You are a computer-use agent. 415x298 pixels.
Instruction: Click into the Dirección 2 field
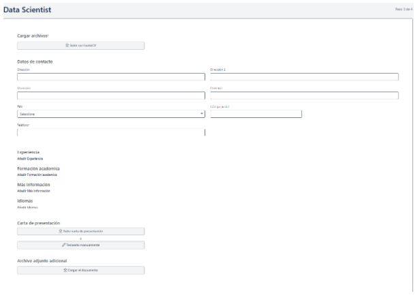304,77
